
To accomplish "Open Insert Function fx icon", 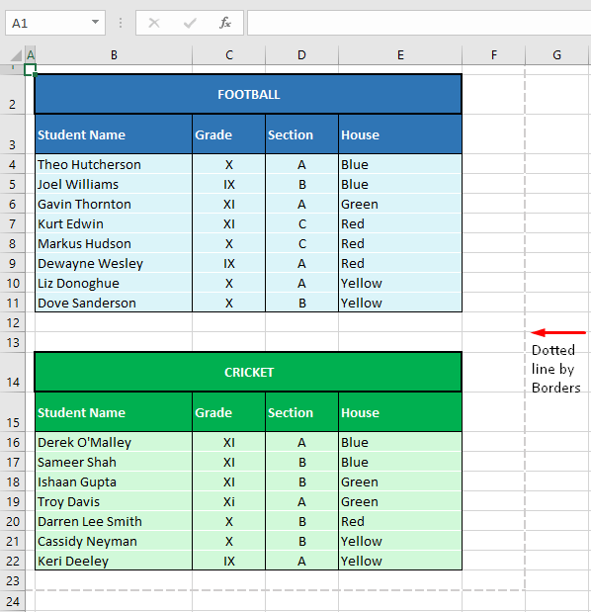I will point(225,23).
